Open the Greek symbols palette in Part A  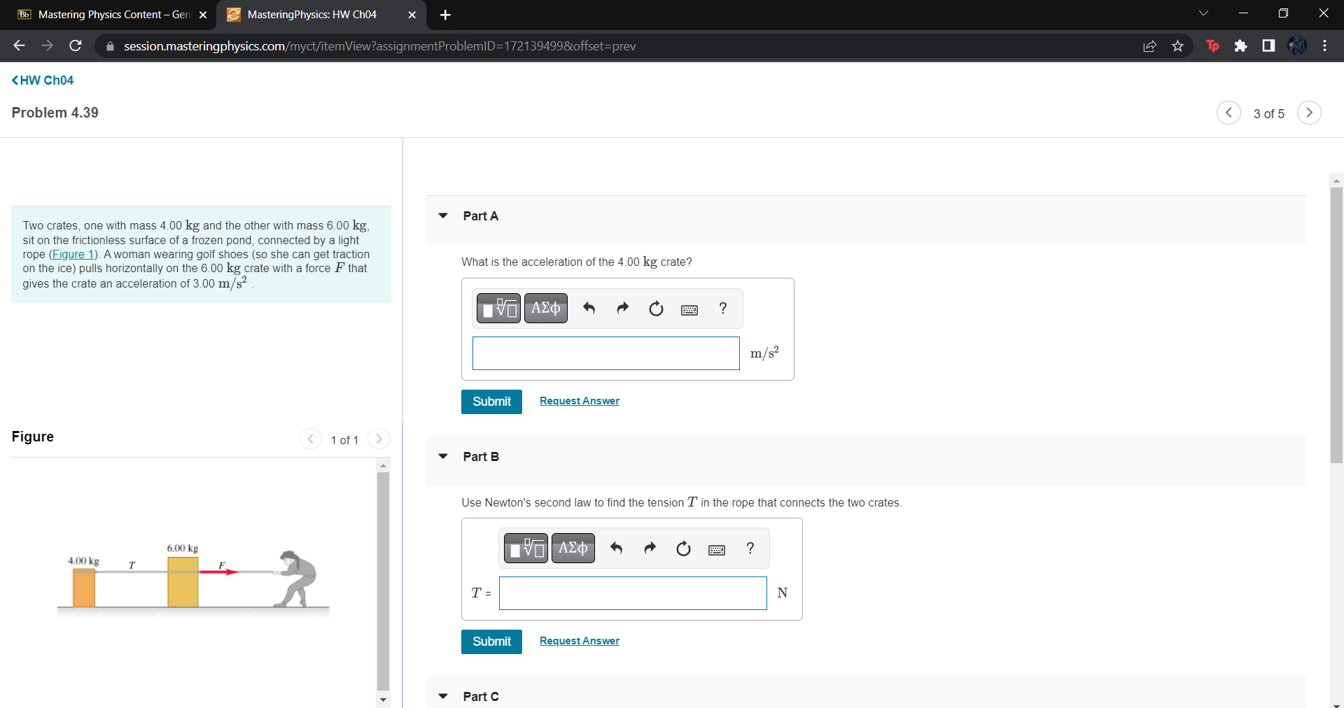546,308
